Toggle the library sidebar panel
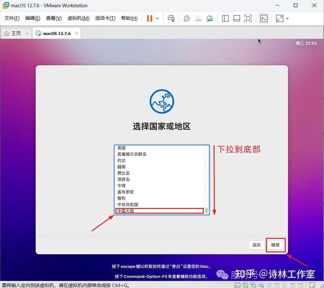The height and width of the screenshot is (288, 324). point(225,18)
